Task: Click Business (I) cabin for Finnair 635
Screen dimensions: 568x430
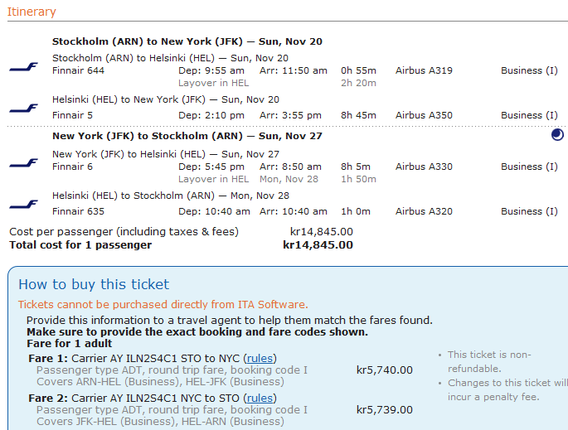Action: click(x=529, y=211)
